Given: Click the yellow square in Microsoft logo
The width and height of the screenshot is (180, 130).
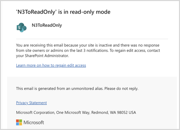Looking at the screenshot, I should pos(20,124).
